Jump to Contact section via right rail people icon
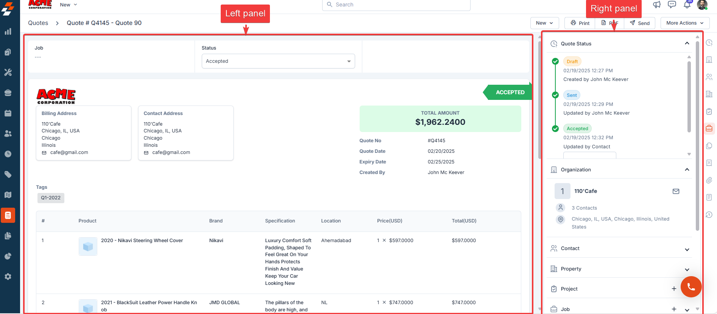This screenshot has width=717, height=314. (x=709, y=77)
